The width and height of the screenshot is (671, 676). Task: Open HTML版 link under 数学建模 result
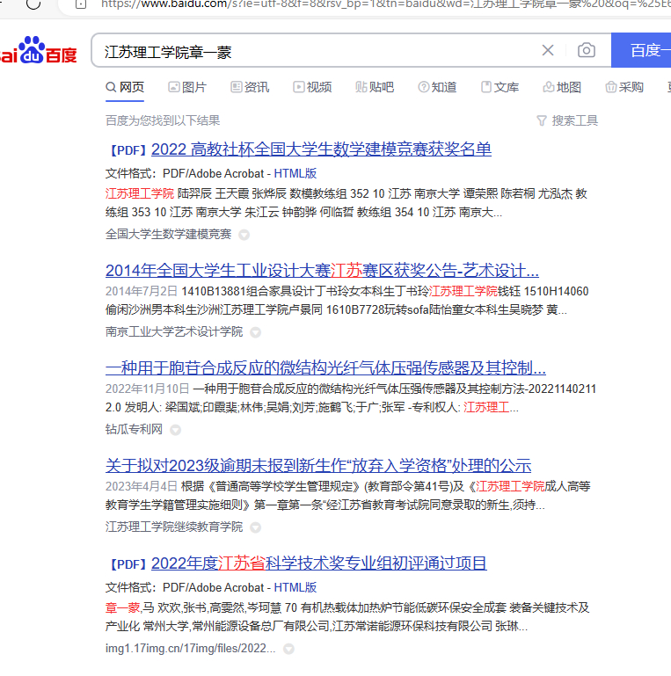point(295,174)
